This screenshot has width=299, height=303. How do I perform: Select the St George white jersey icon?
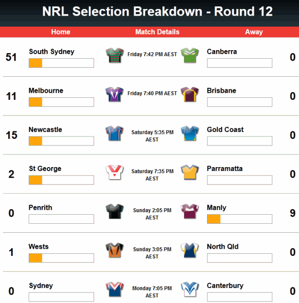tap(115, 173)
